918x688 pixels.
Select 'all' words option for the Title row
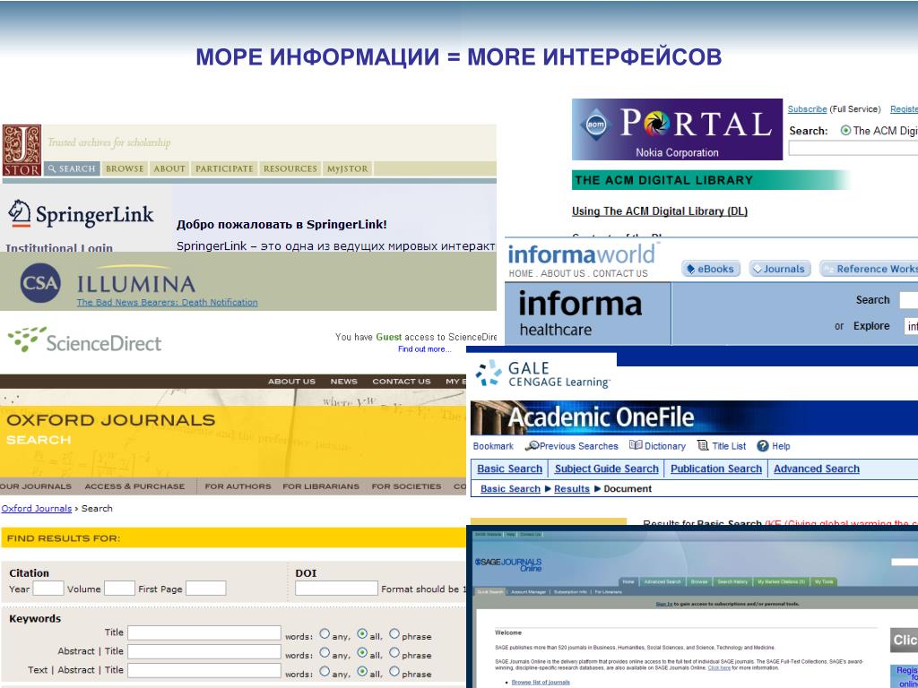362,634
